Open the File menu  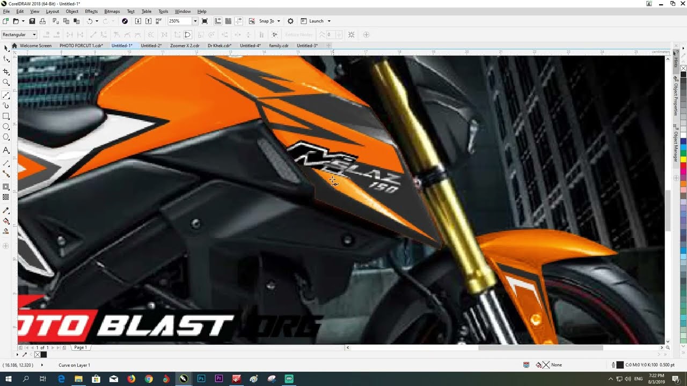click(x=6, y=11)
